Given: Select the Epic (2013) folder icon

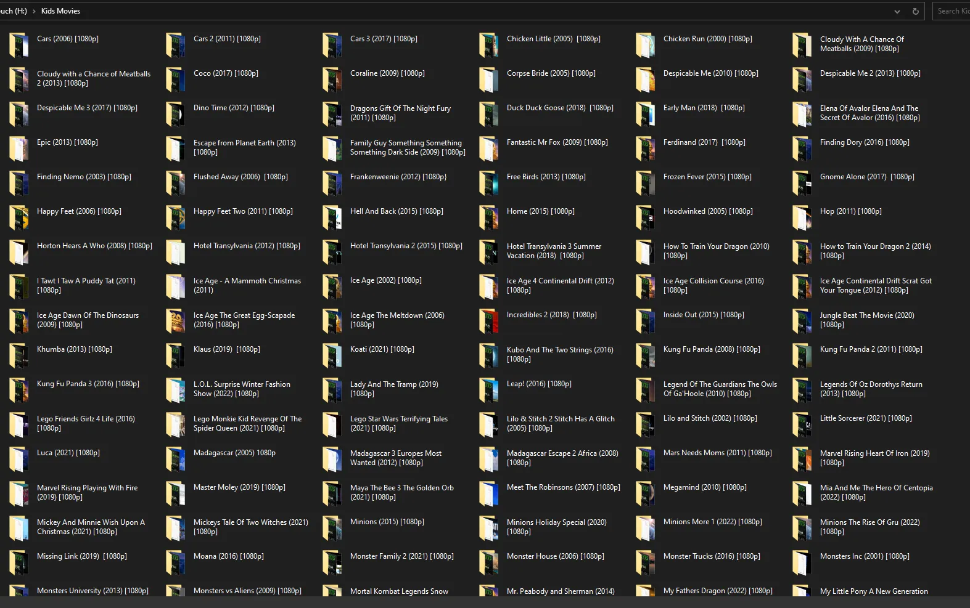Looking at the screenshot, I should coord(19,148).
